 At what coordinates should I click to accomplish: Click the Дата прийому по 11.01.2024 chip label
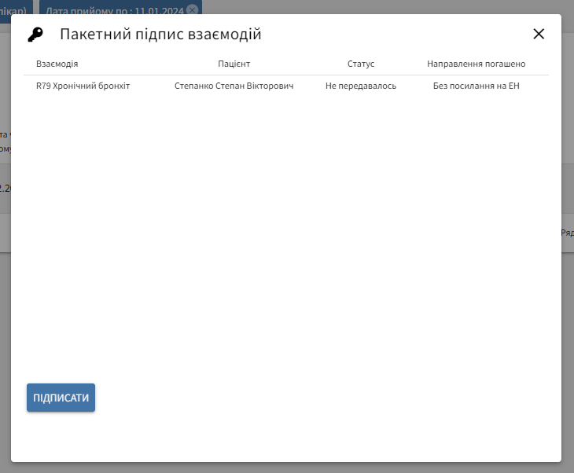click(114, 9)
